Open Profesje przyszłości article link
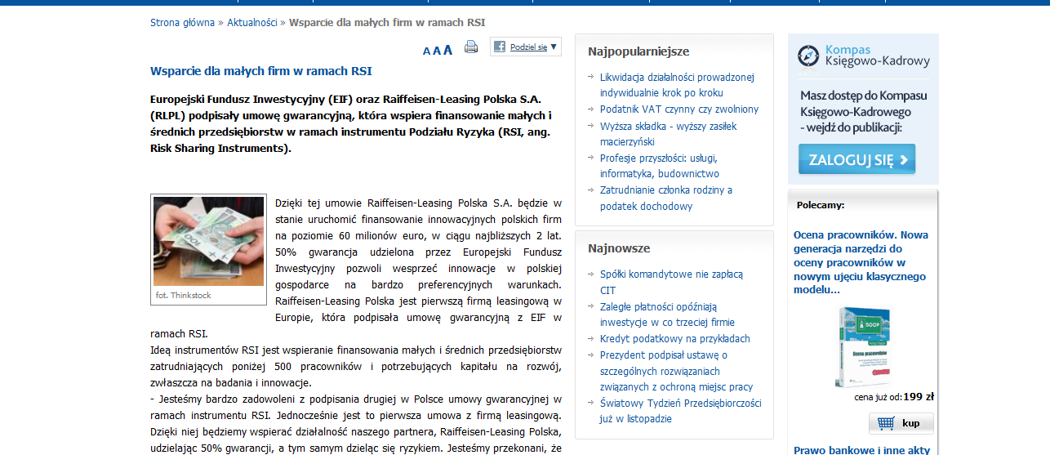 [x=660, y=166]
